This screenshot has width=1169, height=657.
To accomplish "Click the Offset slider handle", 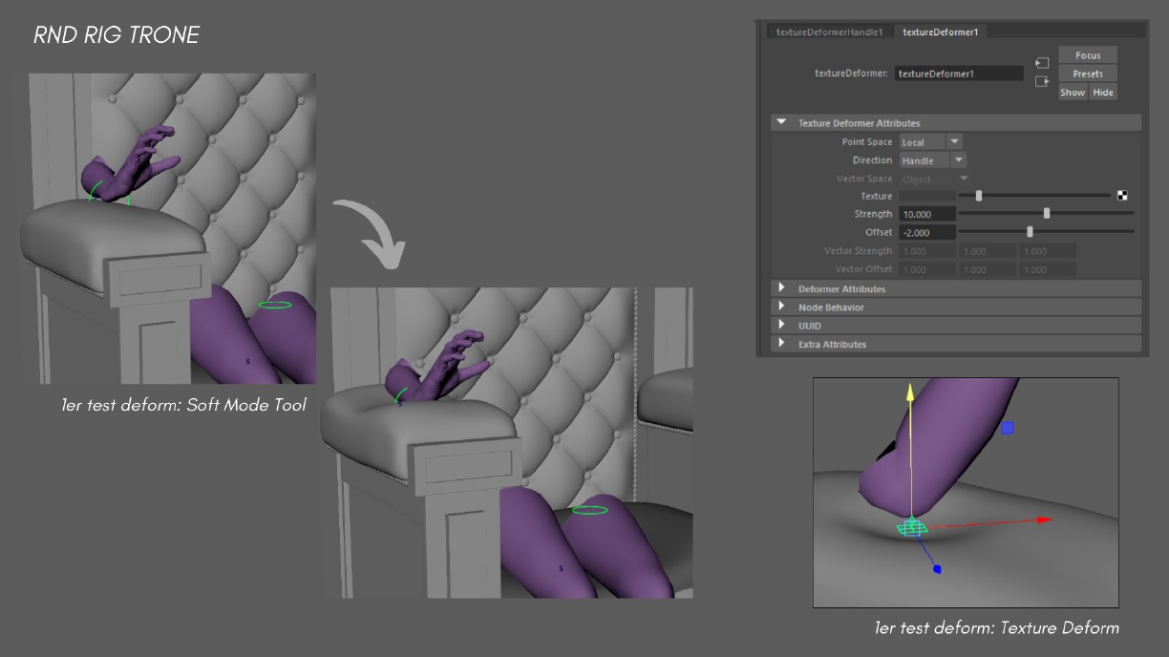I will click(1030, 231).
